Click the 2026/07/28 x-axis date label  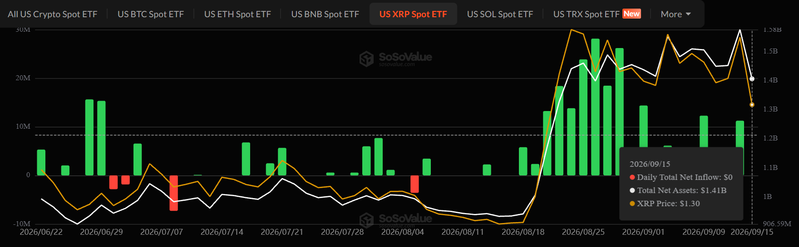point(342,232)
